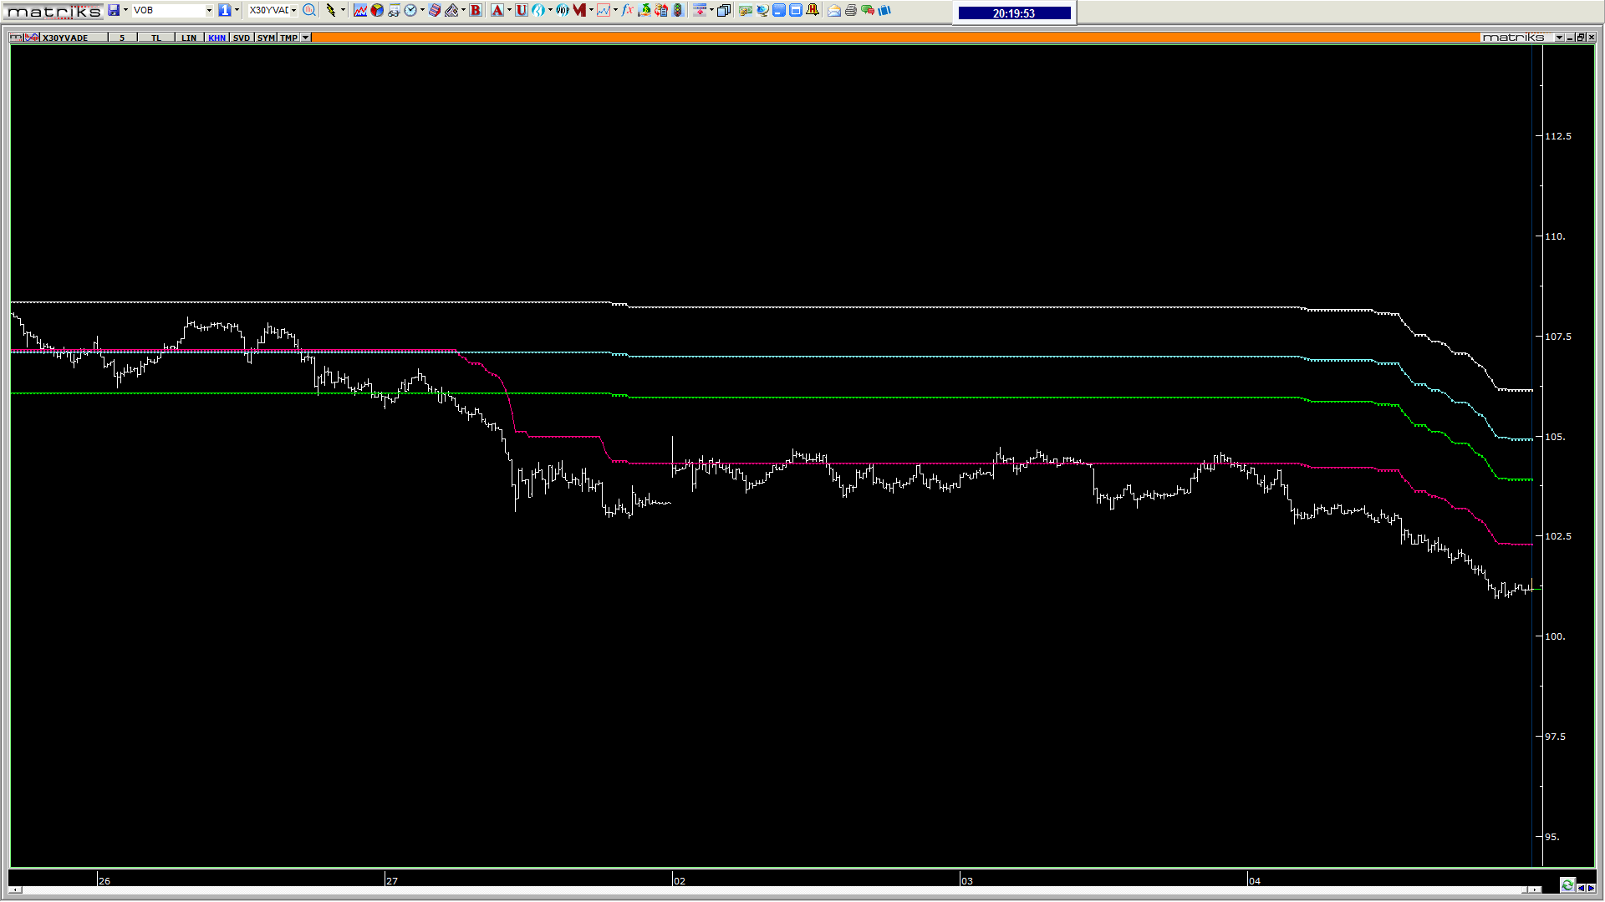Click the alarm bell icon
The width and height of the screenshot is (1605, 902).
[x=813, y=10]
